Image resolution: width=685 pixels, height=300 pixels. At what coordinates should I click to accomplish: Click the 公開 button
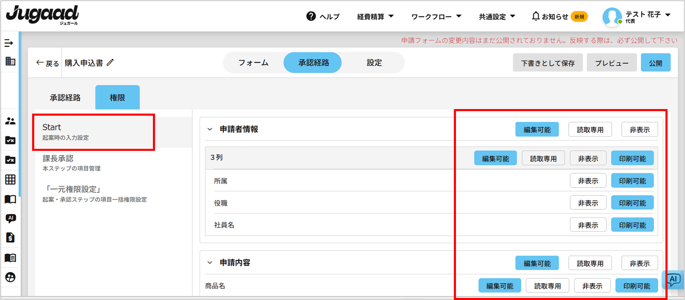click(655, 63)
